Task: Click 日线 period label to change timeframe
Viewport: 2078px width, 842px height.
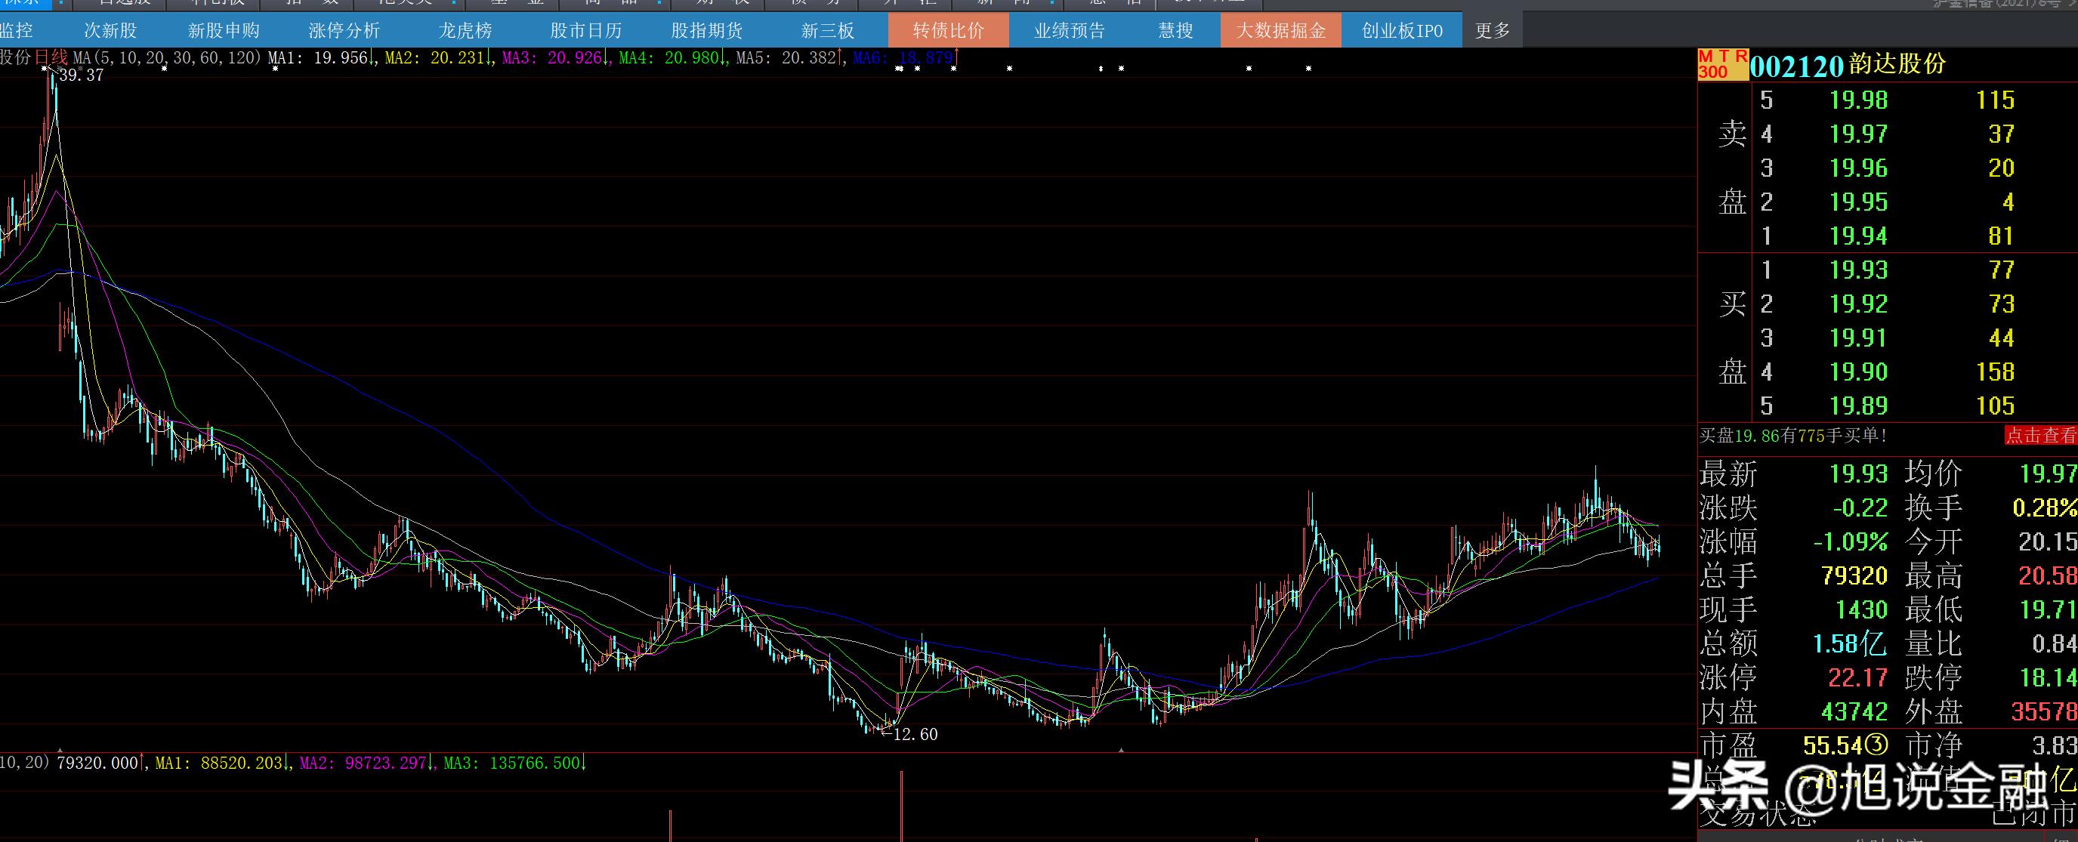Action: coord(51,57)
